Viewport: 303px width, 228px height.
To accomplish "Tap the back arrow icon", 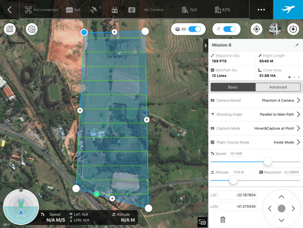I will pos(9,10).
